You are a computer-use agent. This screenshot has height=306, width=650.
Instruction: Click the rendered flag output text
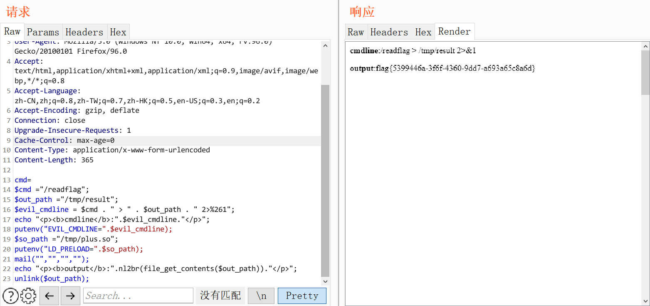[x=442, y=68]
